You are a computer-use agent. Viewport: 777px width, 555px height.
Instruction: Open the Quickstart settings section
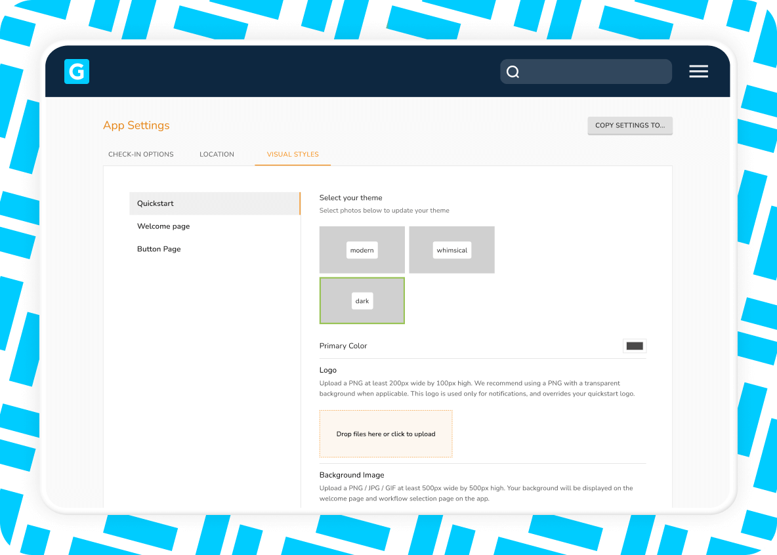(x=156, y=203)
